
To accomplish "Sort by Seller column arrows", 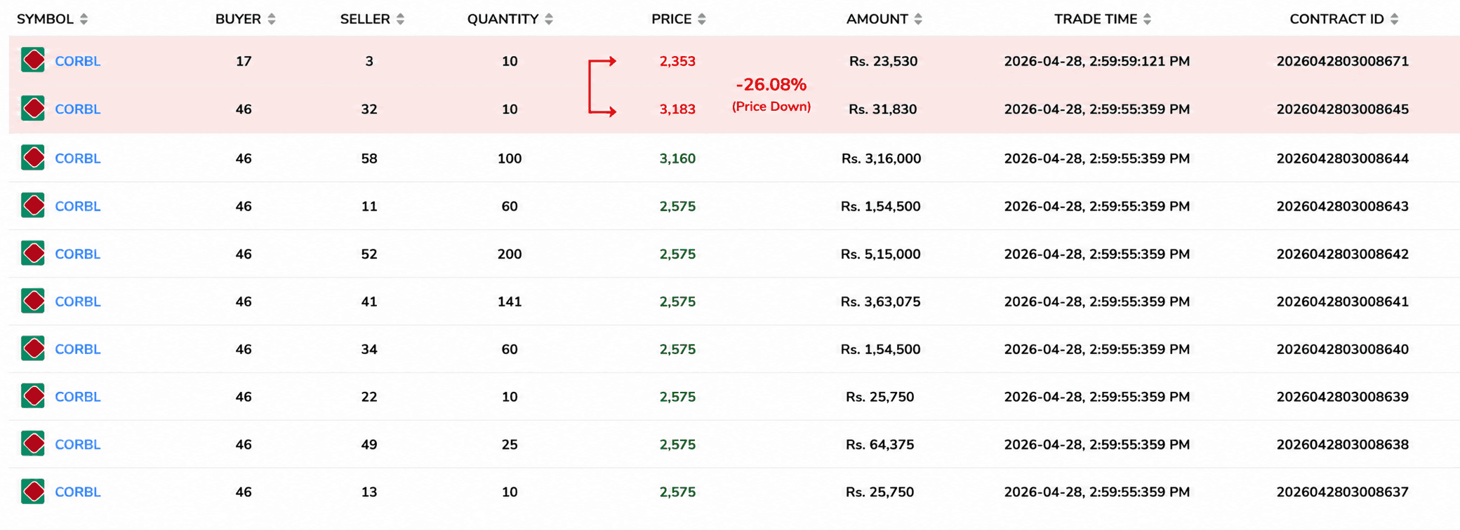I will pyautogui.click(x=400, y=20).
